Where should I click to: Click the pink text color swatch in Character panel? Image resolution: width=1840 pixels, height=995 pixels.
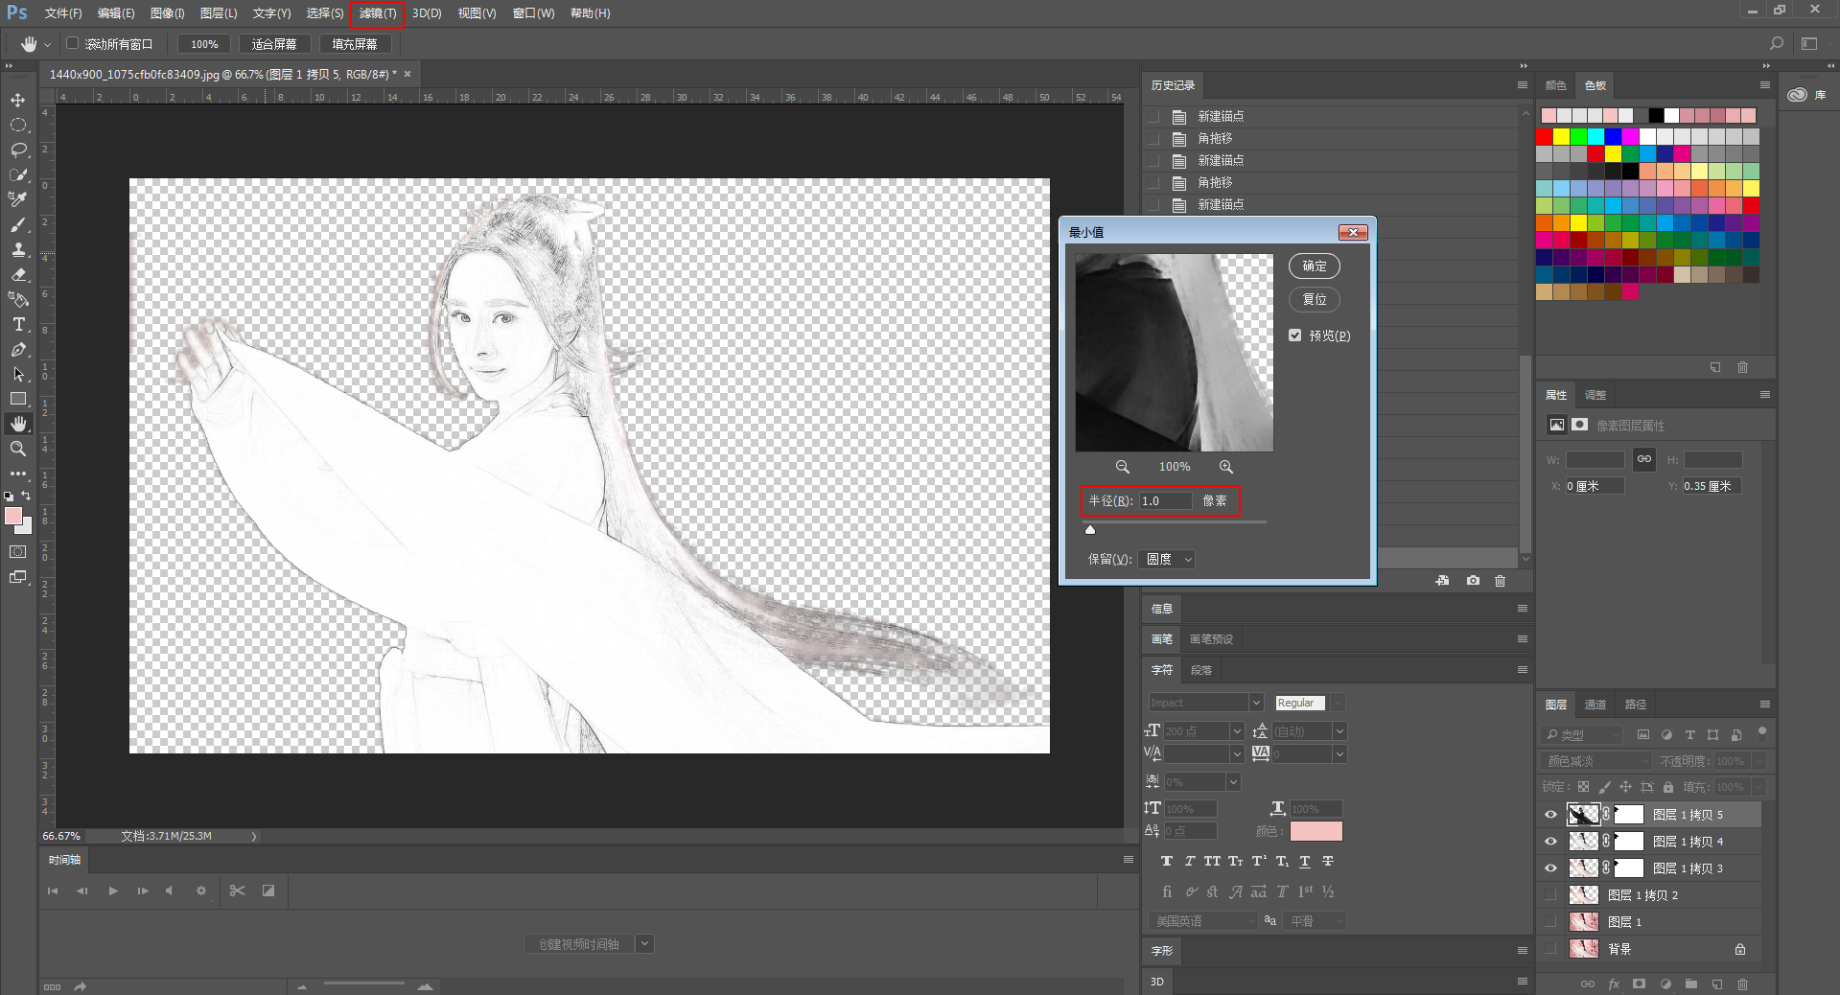pos(1316,831)
